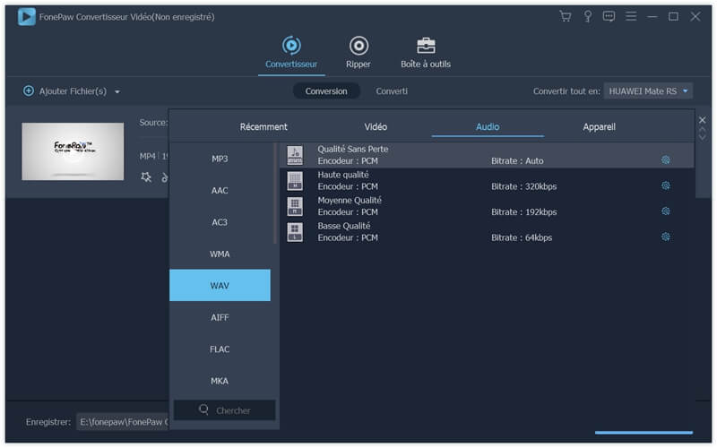Select the Haute qualité preset
The image size is (717, 448).
(x=487, y=181)
